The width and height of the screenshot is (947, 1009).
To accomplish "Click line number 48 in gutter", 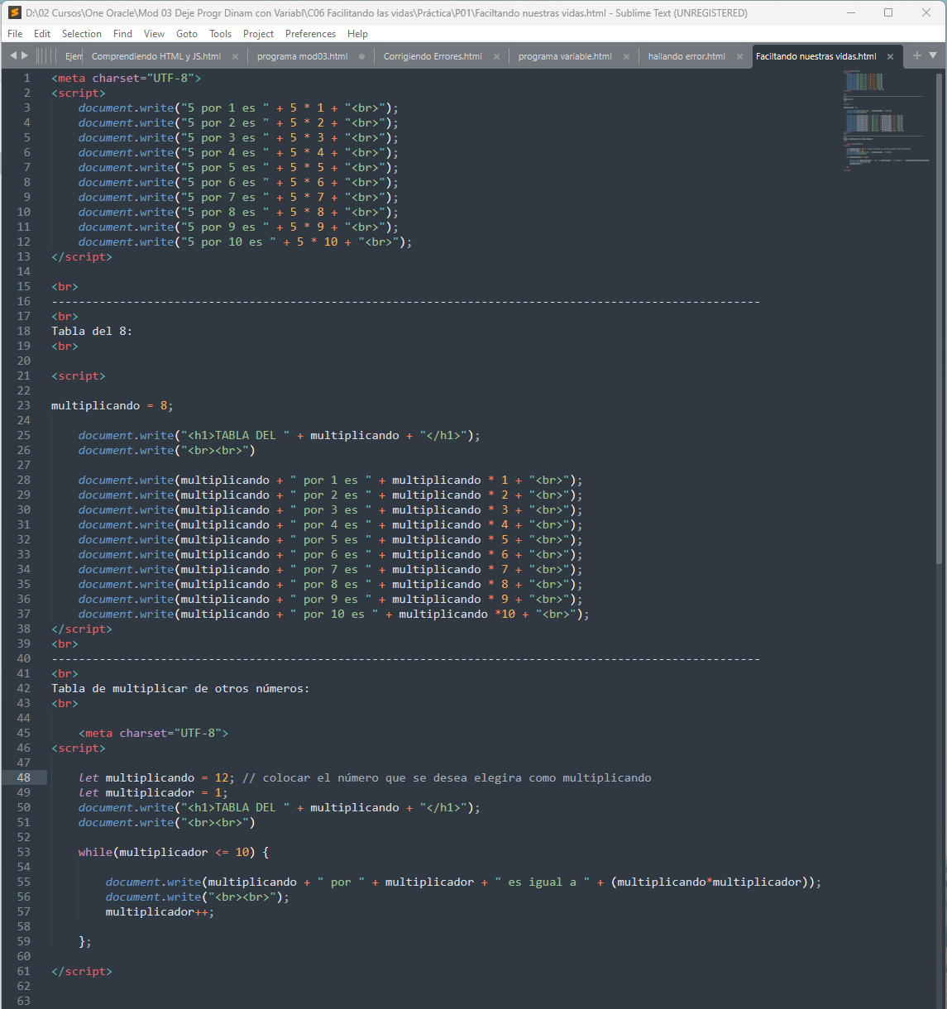I will [24, 777].
